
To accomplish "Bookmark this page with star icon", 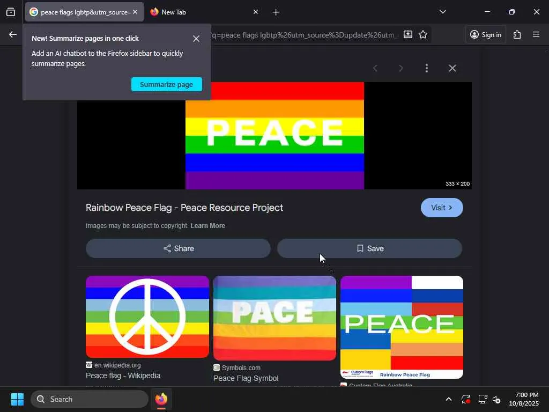I will pos(423,34).
